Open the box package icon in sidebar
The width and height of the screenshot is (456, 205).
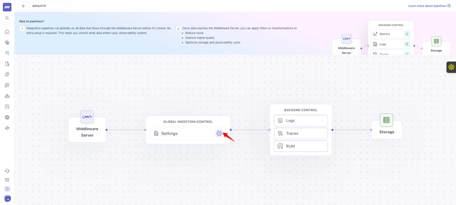(x=7, y=180)
